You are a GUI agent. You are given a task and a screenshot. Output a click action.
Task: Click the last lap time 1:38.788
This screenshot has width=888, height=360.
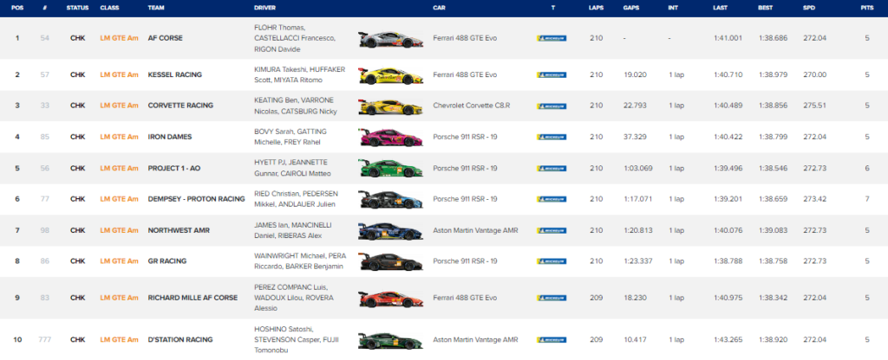728,261
